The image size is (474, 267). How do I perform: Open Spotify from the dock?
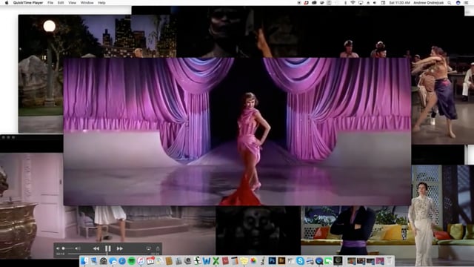tap(132, 260)
